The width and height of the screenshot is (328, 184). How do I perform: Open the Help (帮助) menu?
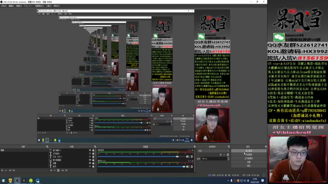pos(57,6)
